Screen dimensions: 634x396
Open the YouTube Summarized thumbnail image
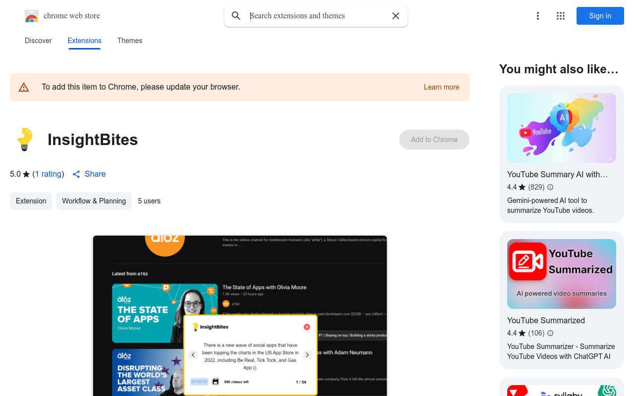tap(562, 274)
